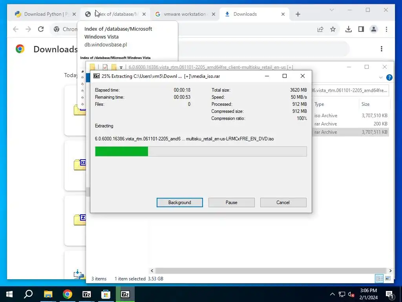Minimize the 7-Zip extracting dialog
Image resolution: width=402 pixels, height=302 pixels.
click(x=267, y=76)
